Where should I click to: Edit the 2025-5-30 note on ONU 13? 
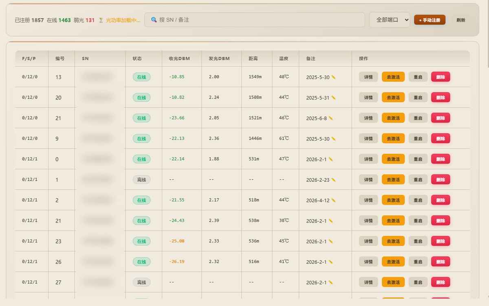[334, 77]
